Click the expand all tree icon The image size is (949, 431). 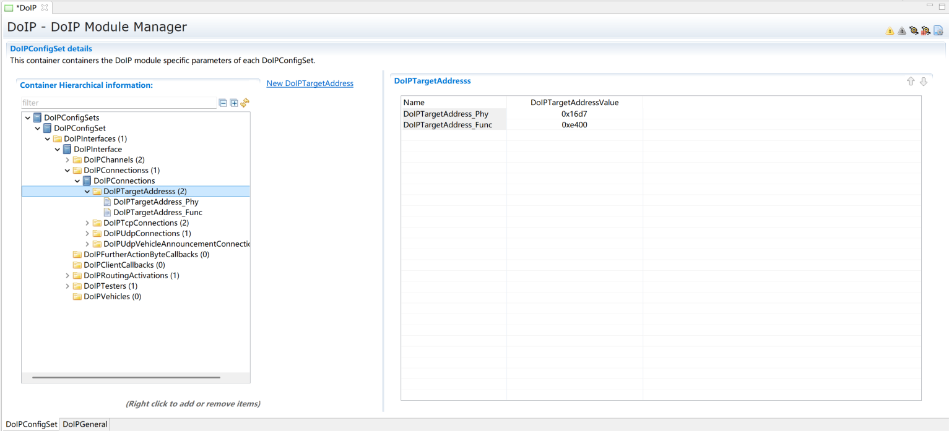(x=234, y=103)
